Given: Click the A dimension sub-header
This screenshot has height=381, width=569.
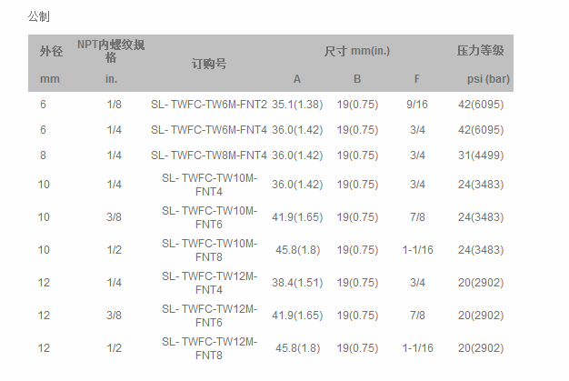Looking at the screenshot, I should tap(297, 79).
